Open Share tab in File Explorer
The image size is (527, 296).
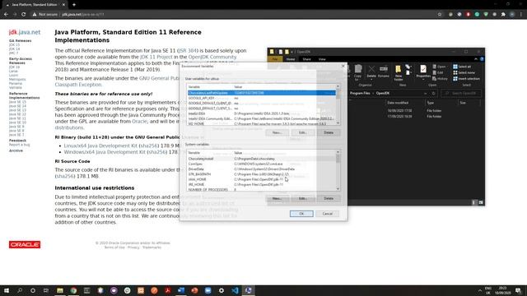[306, 59]
